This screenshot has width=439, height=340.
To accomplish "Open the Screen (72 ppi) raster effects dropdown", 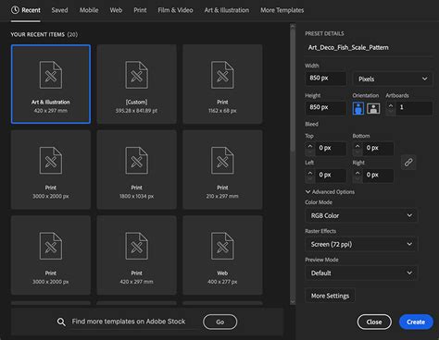I will 361,245.
